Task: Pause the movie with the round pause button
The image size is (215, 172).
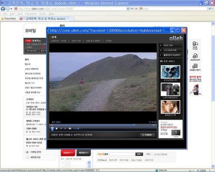Action: tap(52, 129)
